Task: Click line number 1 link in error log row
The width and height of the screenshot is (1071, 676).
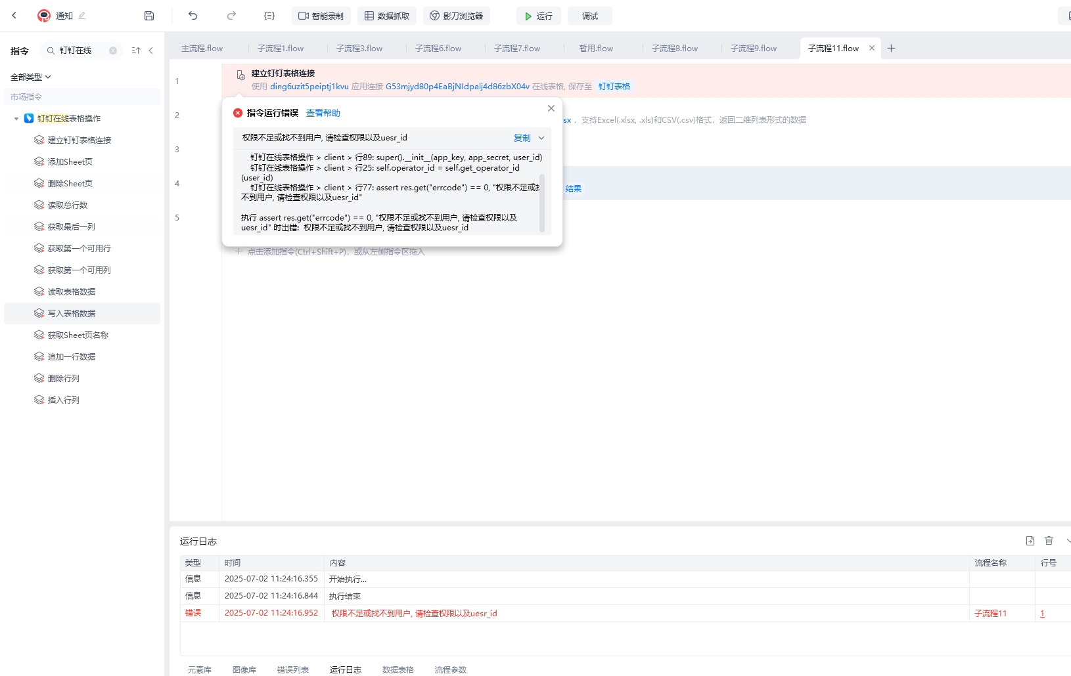Action: click(1042, 614)
